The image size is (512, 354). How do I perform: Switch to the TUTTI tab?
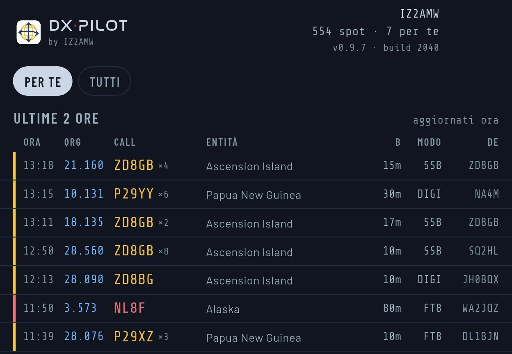tap(105, 81)
